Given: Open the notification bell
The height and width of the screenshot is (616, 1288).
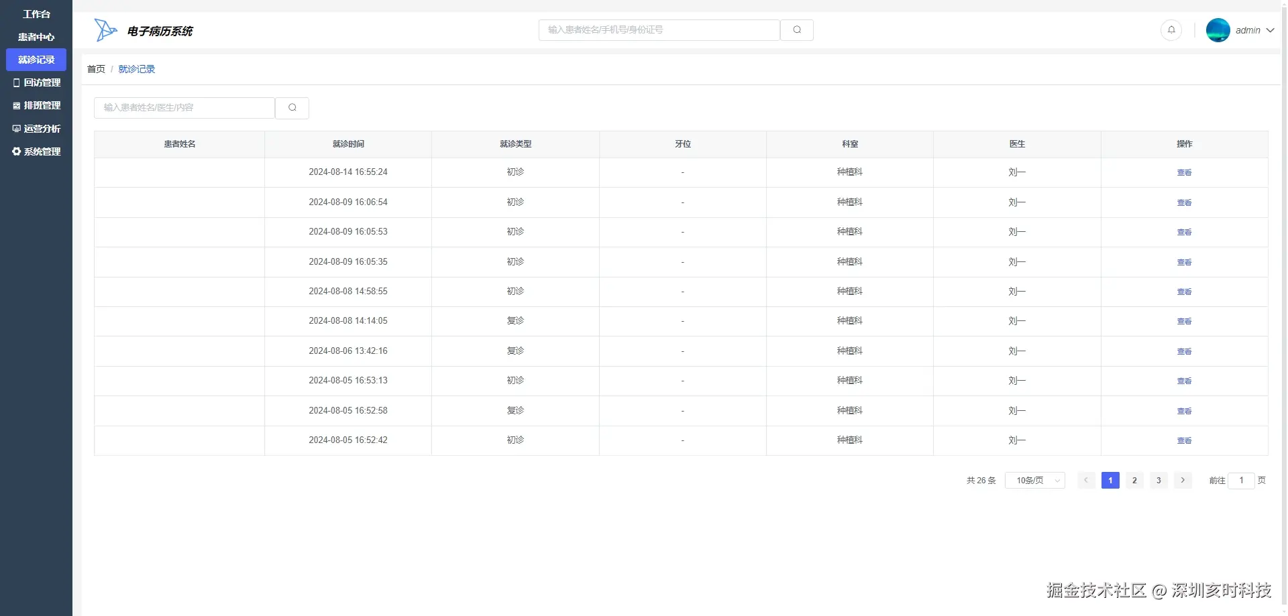Looking at the screenshot, I should pyautogui.click(x=1171, y=30).
